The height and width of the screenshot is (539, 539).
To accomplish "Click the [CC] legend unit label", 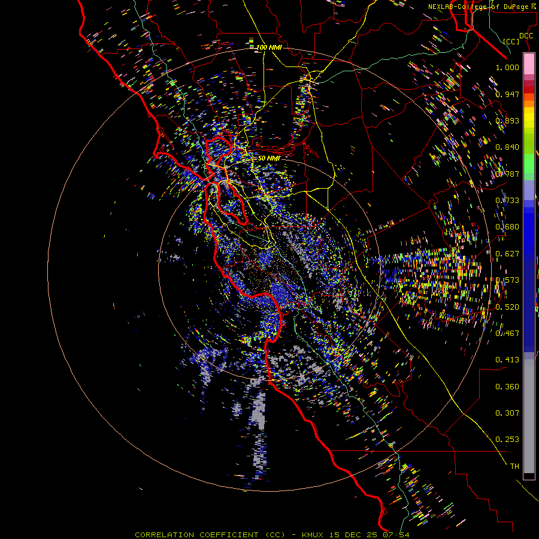I will point(511,41).
